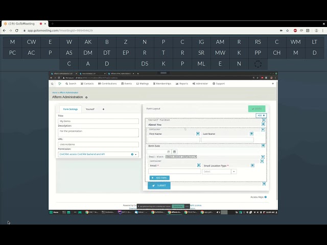Image resolution: width=327 pixels, height=245 pixels.
Task: Click the camera icon in address bar
Action: click(x=281, y=31)
